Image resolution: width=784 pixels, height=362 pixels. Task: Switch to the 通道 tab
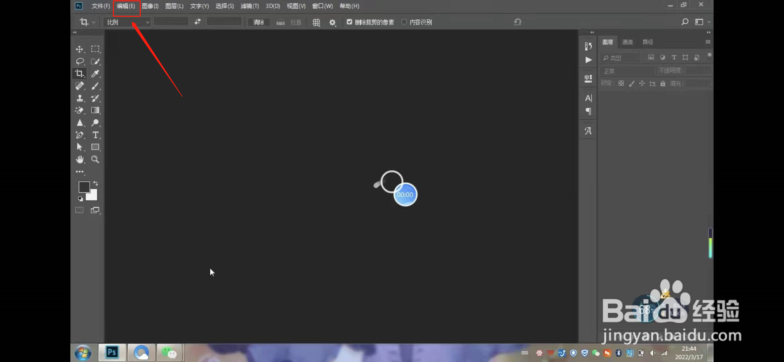click(627, 42)
